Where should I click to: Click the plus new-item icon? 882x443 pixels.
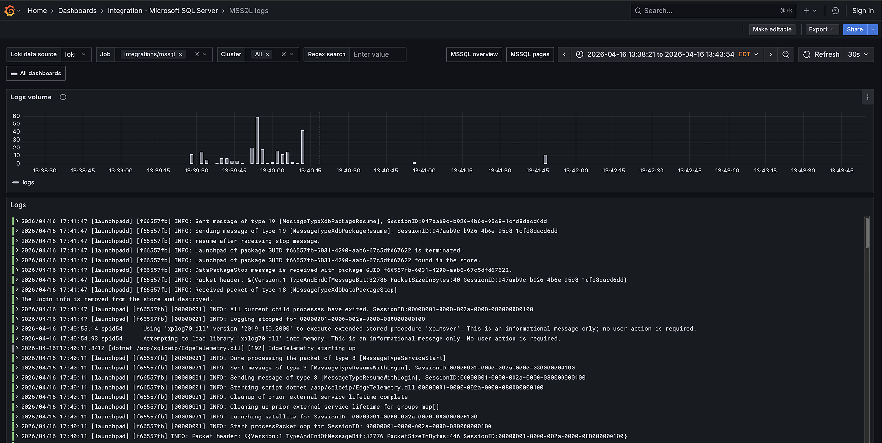tap(807, 10)
